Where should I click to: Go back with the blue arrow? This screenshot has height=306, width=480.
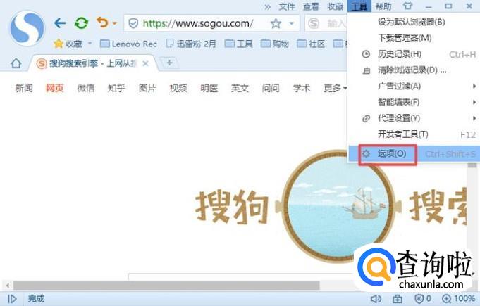pyautogui.click(x=60, y=23)
